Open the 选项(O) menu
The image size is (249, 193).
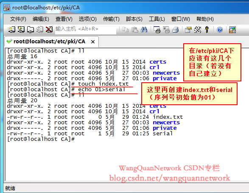click(87, 19)
